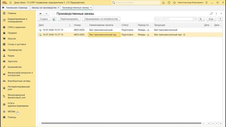Click the home icon of Начальная страница

click(3, 8)
